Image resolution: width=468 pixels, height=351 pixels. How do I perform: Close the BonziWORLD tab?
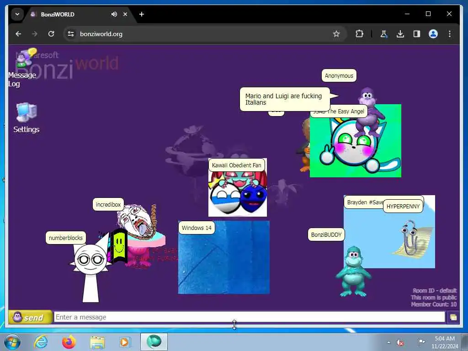(x=125, y=14)
